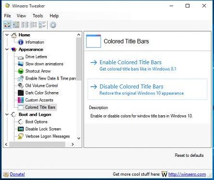
Task: Switch to the medium icons view button
Action: coord(16,25)
